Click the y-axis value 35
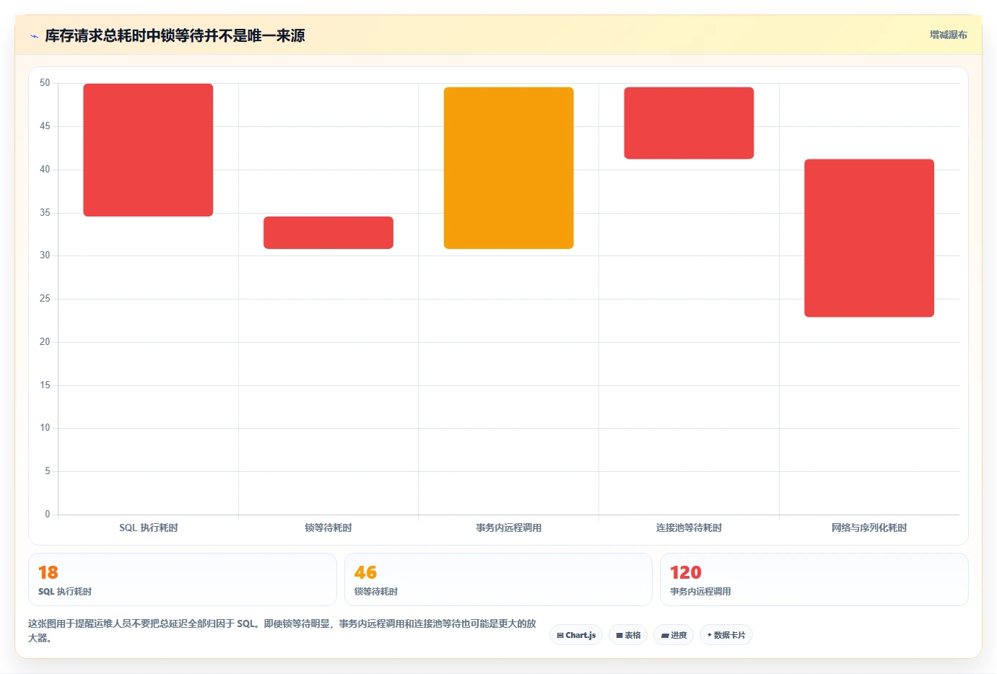This screenshot has height=674, width=997. click(x=45, y=213)
